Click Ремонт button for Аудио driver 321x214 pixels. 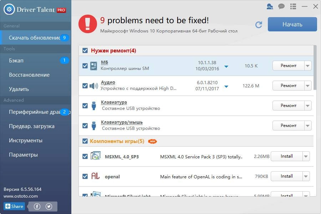click(x=289, y=86)
